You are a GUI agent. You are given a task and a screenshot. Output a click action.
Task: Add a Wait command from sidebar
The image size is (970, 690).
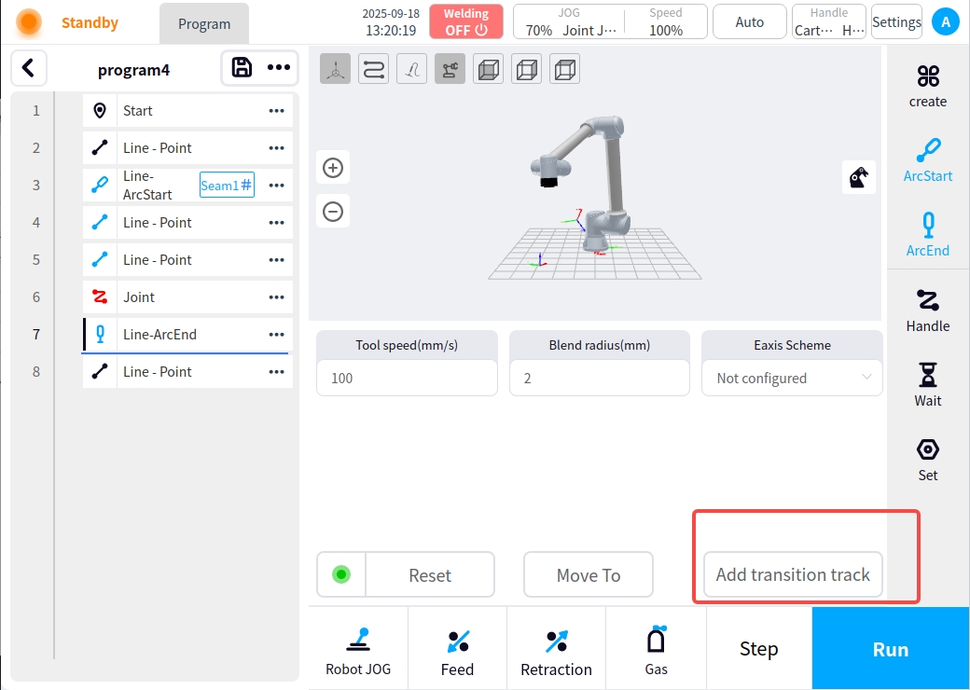[928, 383]
